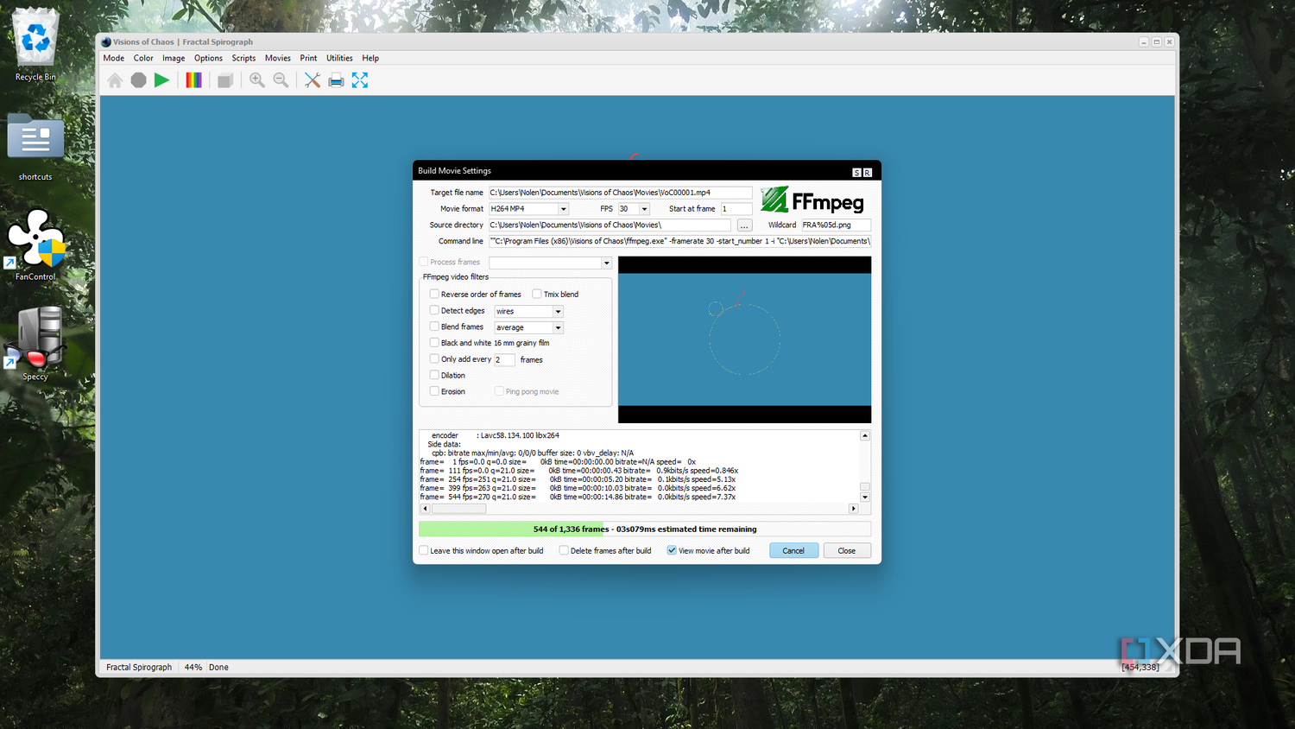Browse source directory with the ... button
Viewport: 1295px width, 729px height.
tap(744, 225)
